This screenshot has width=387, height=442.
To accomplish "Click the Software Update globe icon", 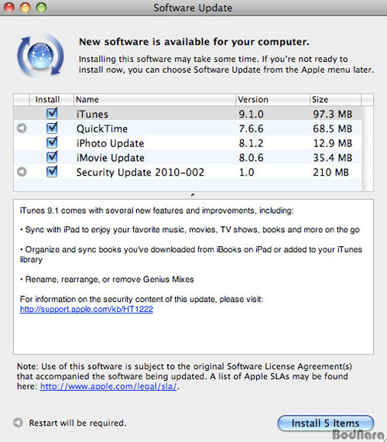I will (x=40, y=56).
